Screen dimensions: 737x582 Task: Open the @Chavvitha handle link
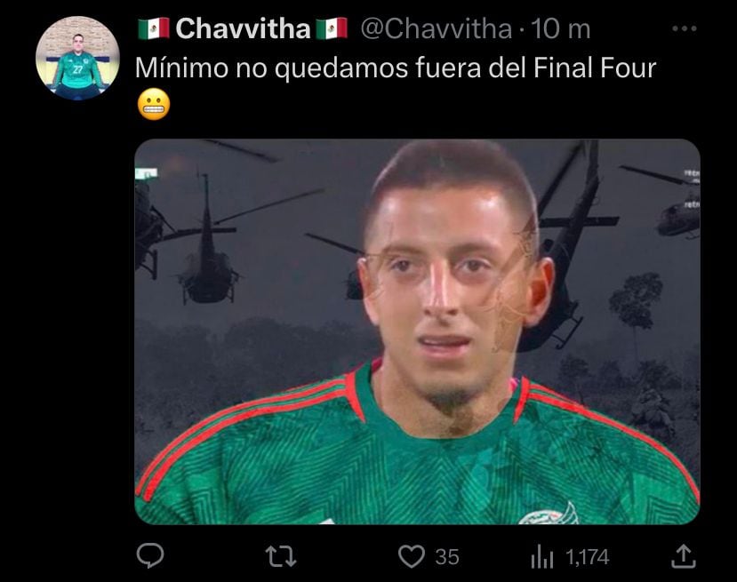point(437,28)
